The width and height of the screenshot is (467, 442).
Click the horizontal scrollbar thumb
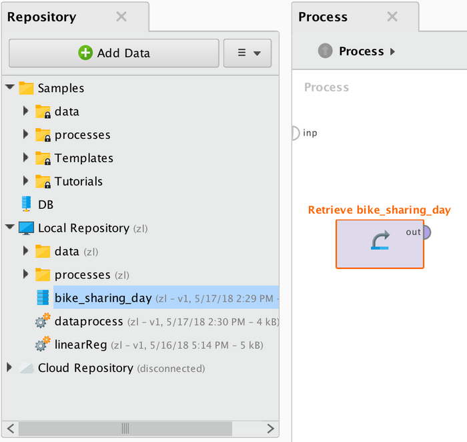125,428
